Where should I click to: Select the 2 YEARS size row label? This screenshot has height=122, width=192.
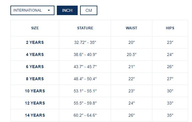coord(35,42)
